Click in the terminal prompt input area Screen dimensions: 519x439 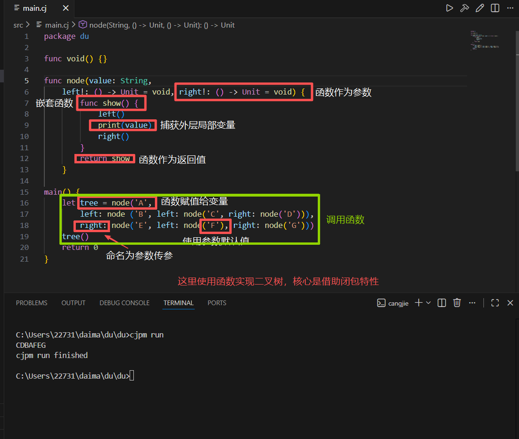click(132, 376)
